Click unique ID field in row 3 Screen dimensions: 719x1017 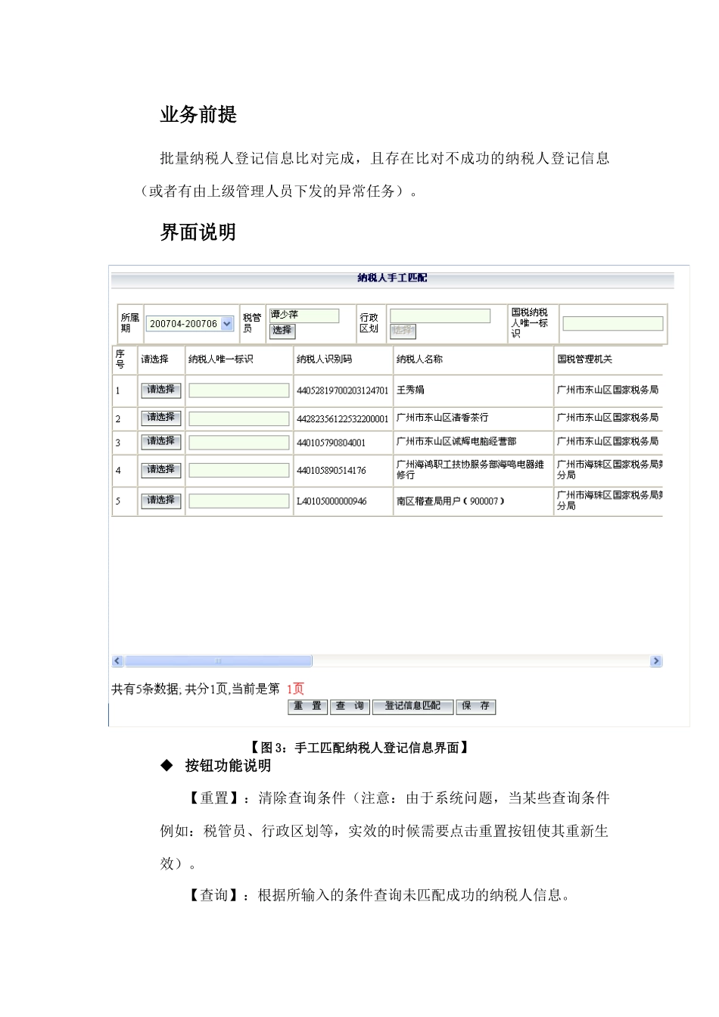[x=239, y=442]
